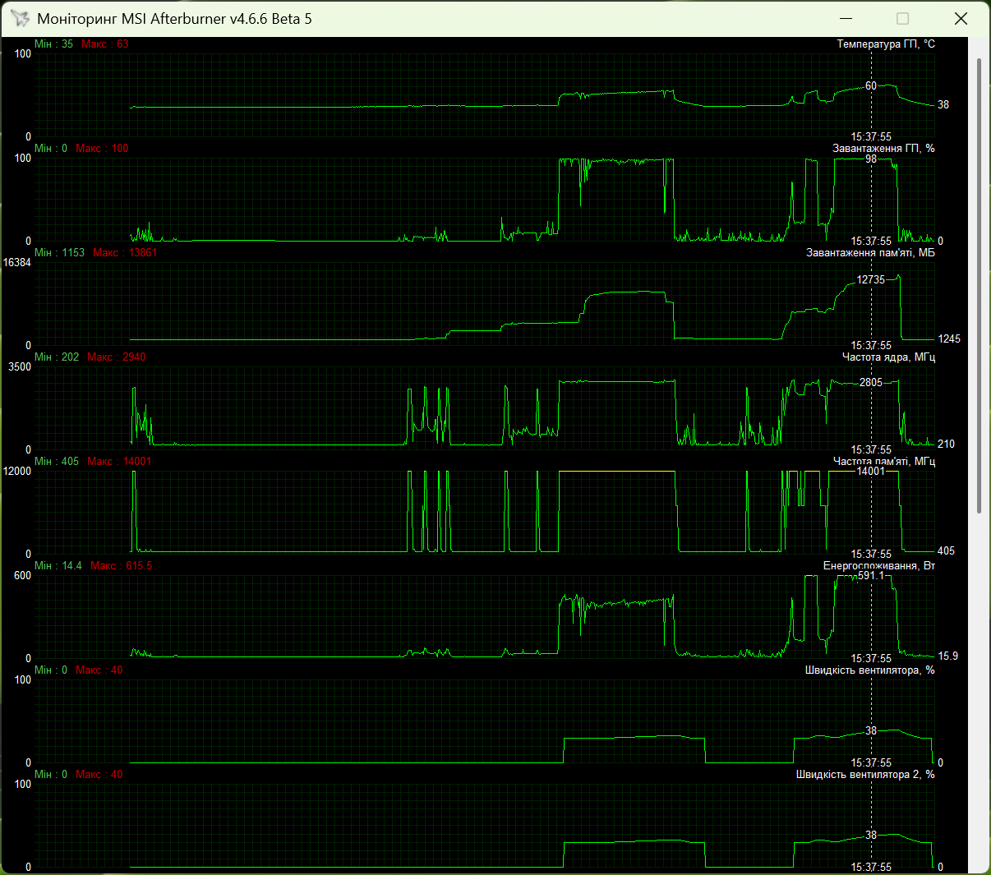Click the graph title 'Завантаження ГП, %'
Viewport: 991px width, 875px height.
click(x=883, y=149)
